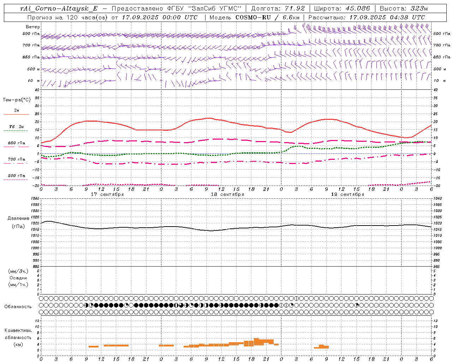Click the Td 2м dew point legend label
The image size is (452, 362).
17,127
